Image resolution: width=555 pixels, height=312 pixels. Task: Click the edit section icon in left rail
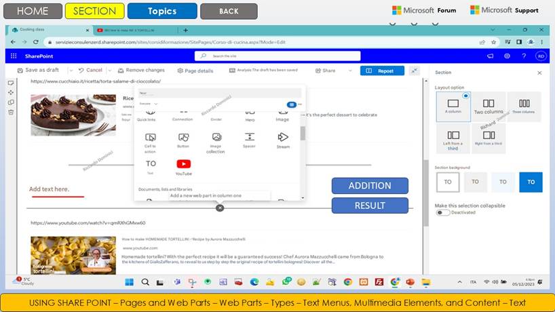coord(11,83)
